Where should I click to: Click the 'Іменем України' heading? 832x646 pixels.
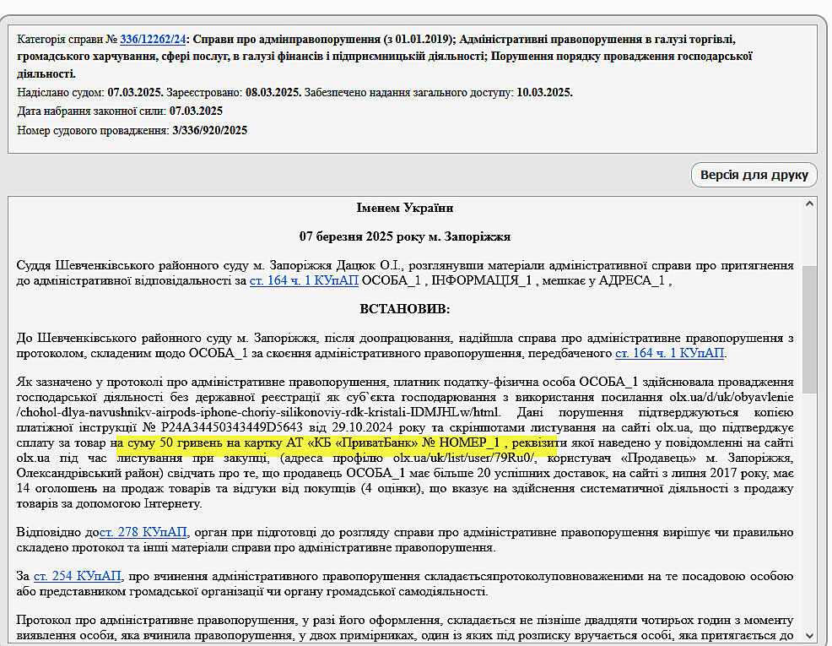click(x=405, y=208)
